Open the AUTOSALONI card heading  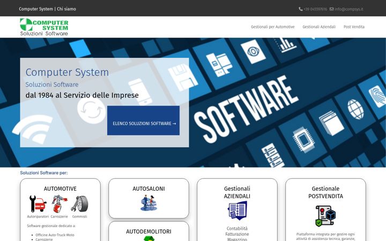pyautogui.click(x=149, y=189)
